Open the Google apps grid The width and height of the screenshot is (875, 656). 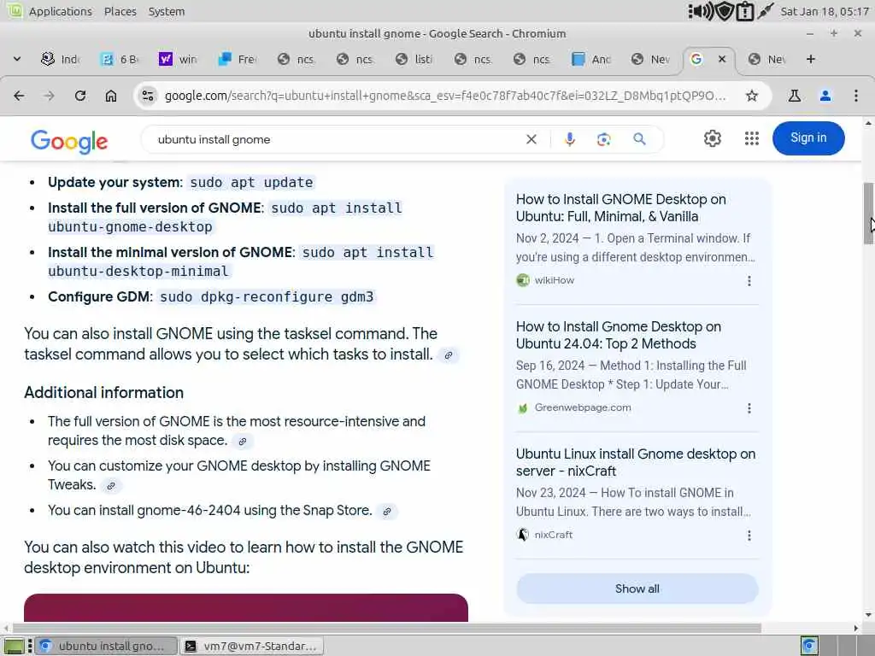[752, 138]
